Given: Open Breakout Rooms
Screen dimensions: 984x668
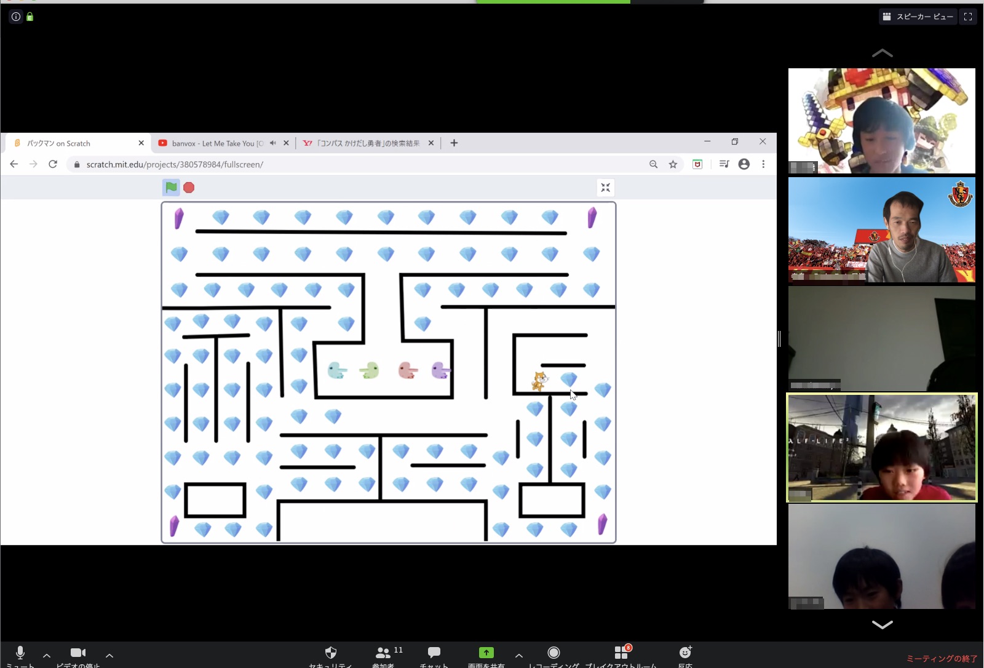Looking at the screenshot, I should pos(621,656).
